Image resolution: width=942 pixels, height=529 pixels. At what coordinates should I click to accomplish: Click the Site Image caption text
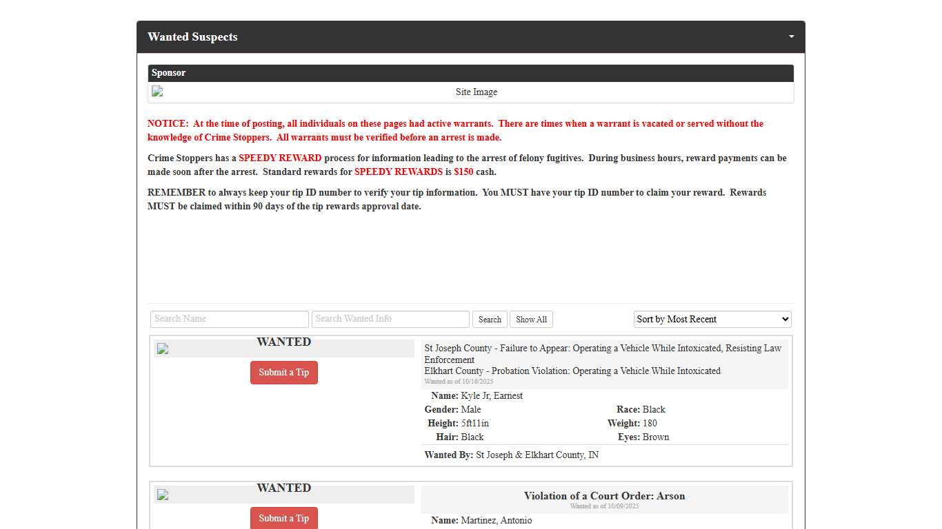pyautogui.click(x=476, y=92)
